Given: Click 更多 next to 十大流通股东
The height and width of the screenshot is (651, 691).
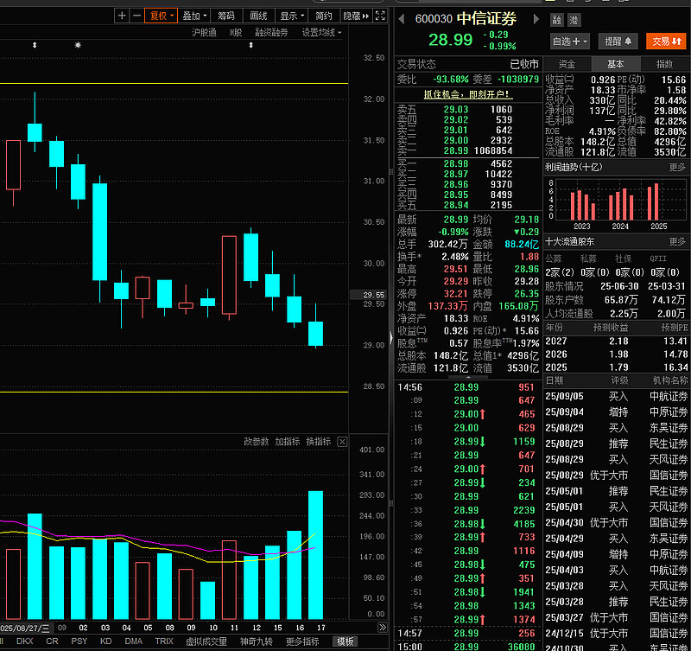Looking at the screenshot, I should tap(677, 242).
